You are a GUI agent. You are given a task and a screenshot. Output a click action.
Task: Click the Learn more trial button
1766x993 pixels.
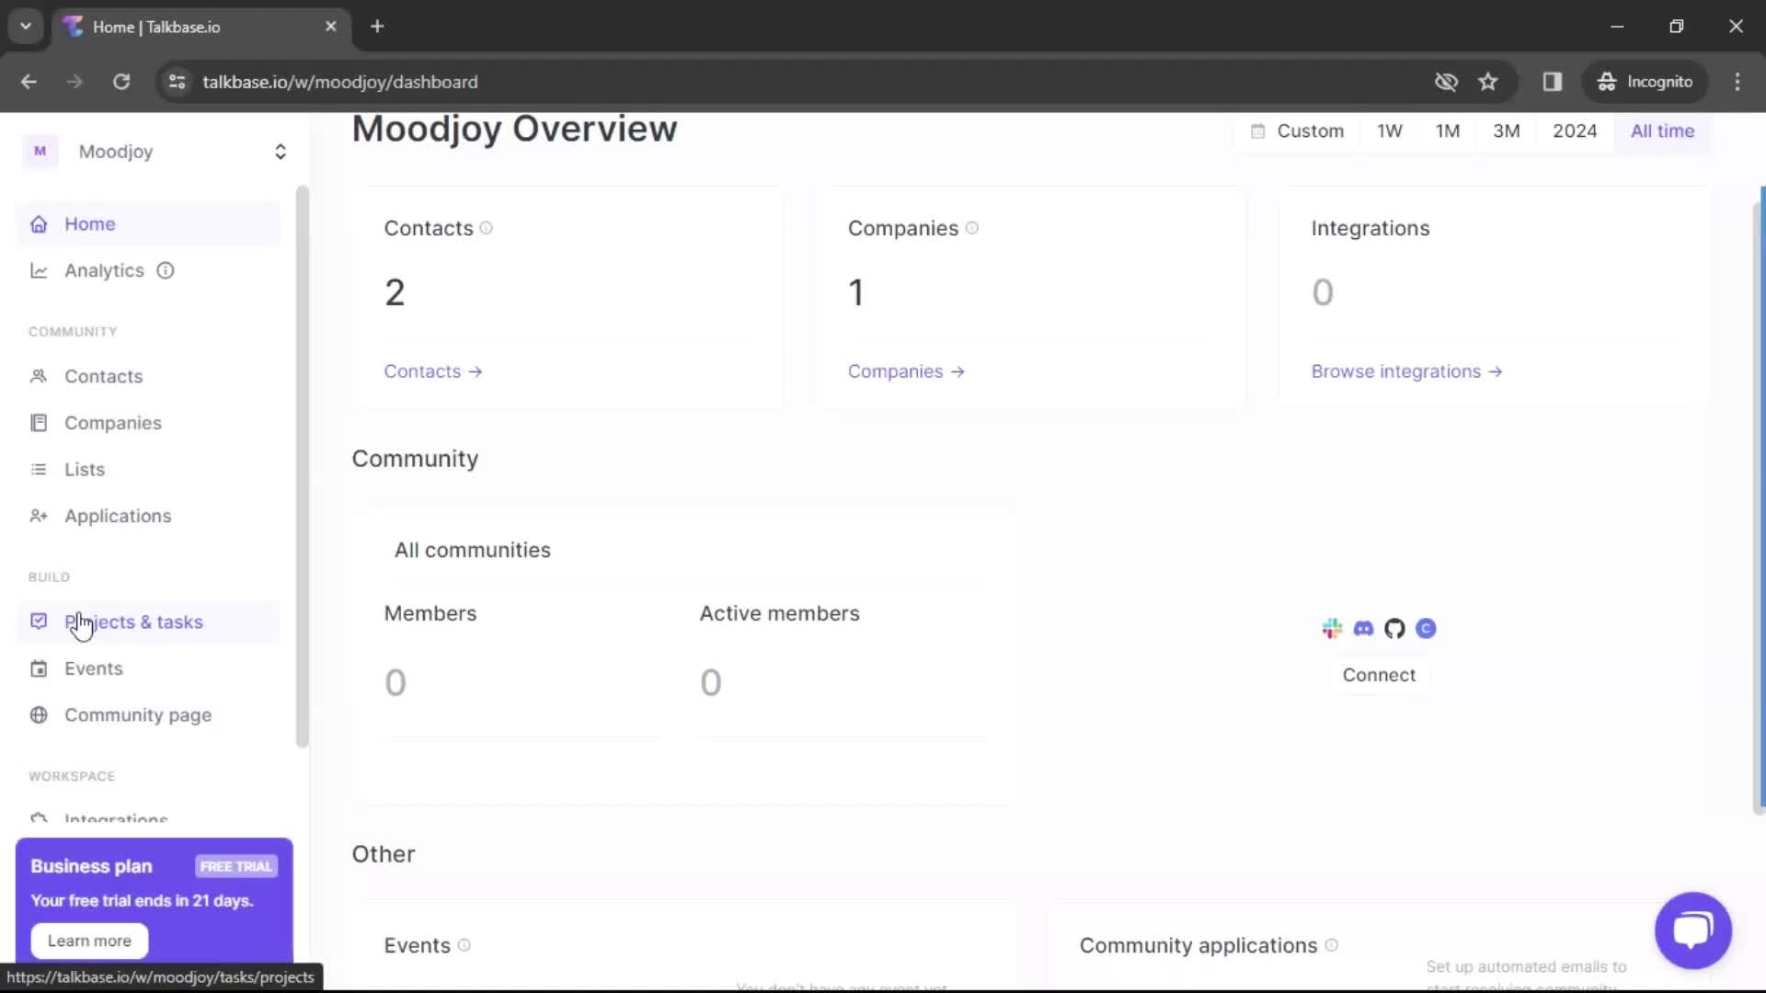89,941
